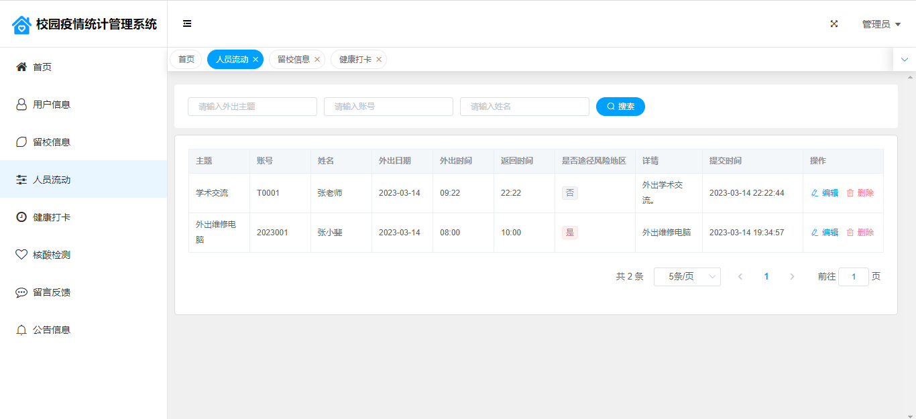Open 首页 from the sidebar
Viewport: 916px width, 419px height.
click(42, 67)
